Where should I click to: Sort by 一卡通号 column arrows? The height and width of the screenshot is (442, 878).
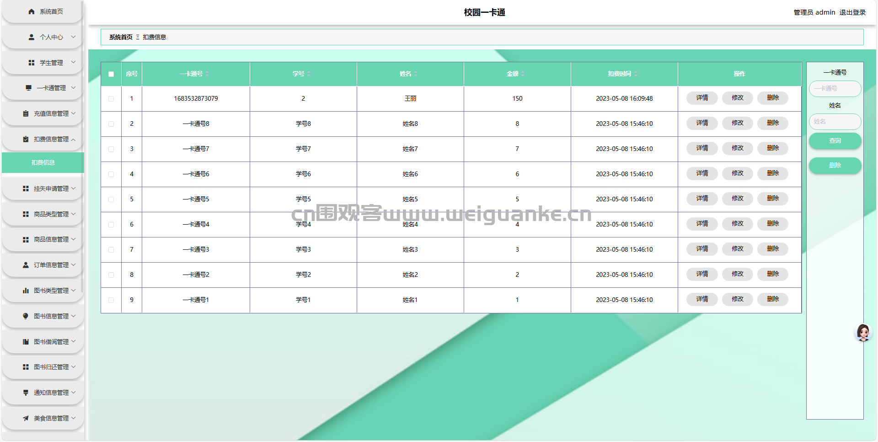tap(207, 74)
